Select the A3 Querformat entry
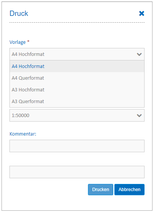Image resolution: width=154 pixels, height=213 pixels. click(77, 101)
